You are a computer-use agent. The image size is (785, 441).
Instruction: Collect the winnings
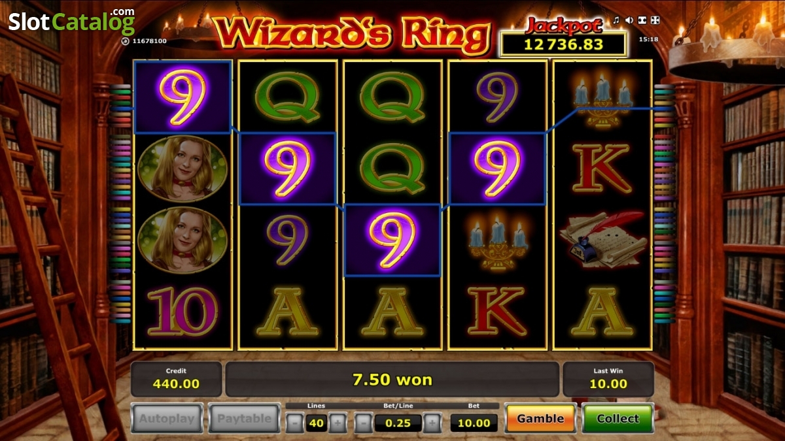click(x=618, y=419)
